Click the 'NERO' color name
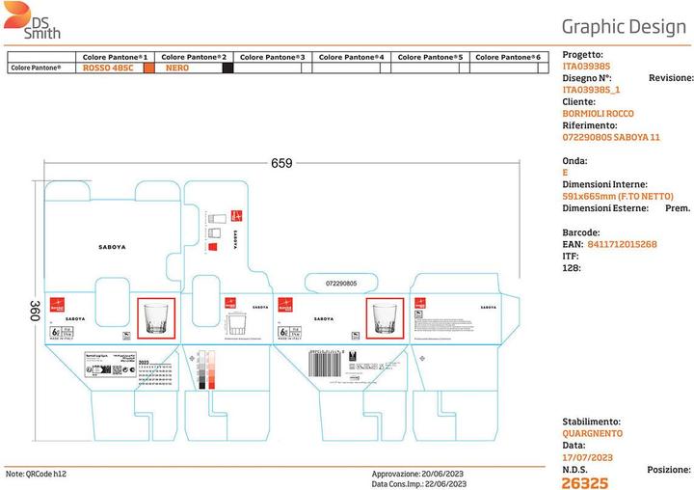The height and width of the screenshot is (490, 694). click(177, 68)
